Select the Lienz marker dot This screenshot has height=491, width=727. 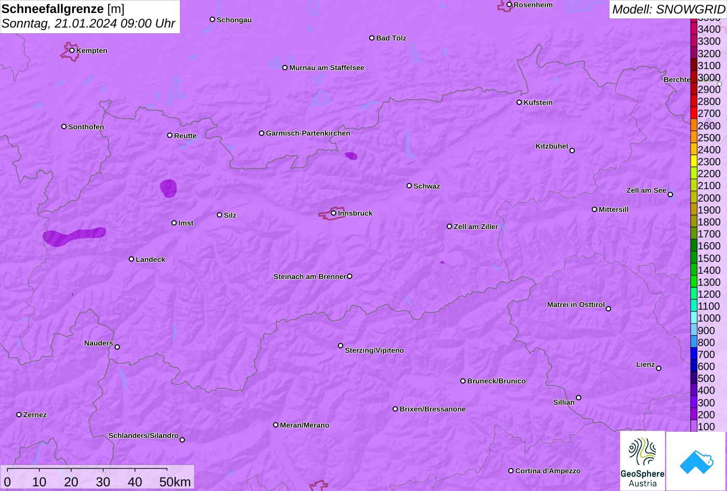click(x=658, y=368)
